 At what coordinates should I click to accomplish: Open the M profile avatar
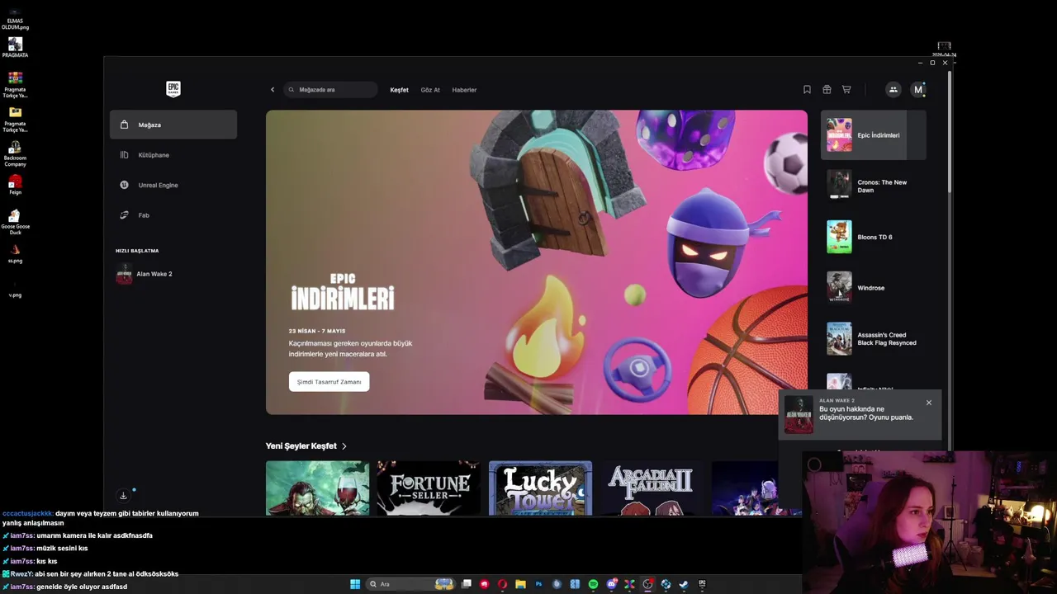[x=917, y=89]
